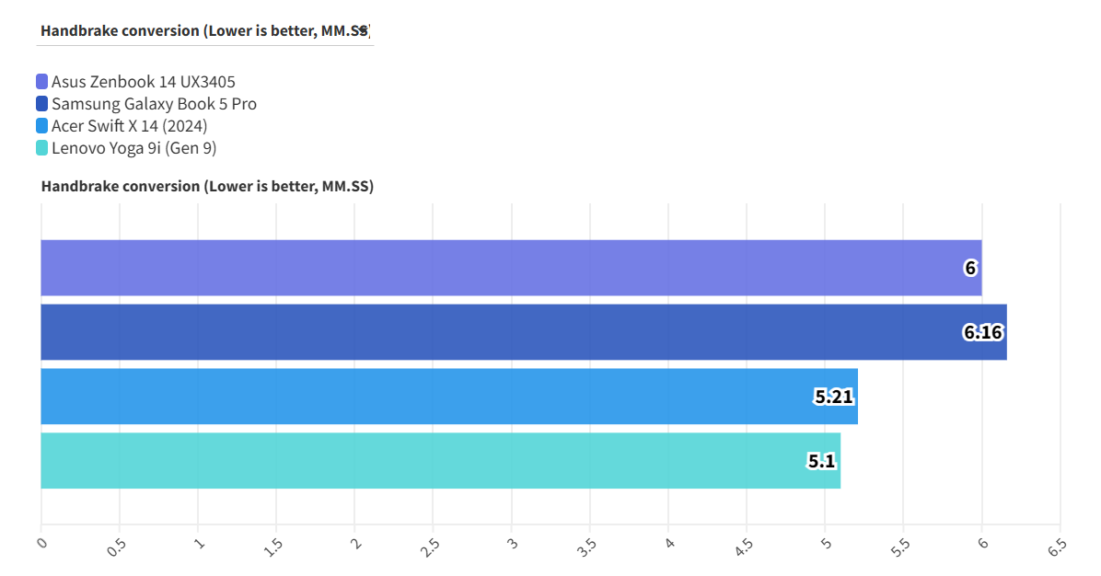This screenshot has width=1101, height=576.
Task: Click the 6 value label on the top bar
Action: click(x=970, y=269)
